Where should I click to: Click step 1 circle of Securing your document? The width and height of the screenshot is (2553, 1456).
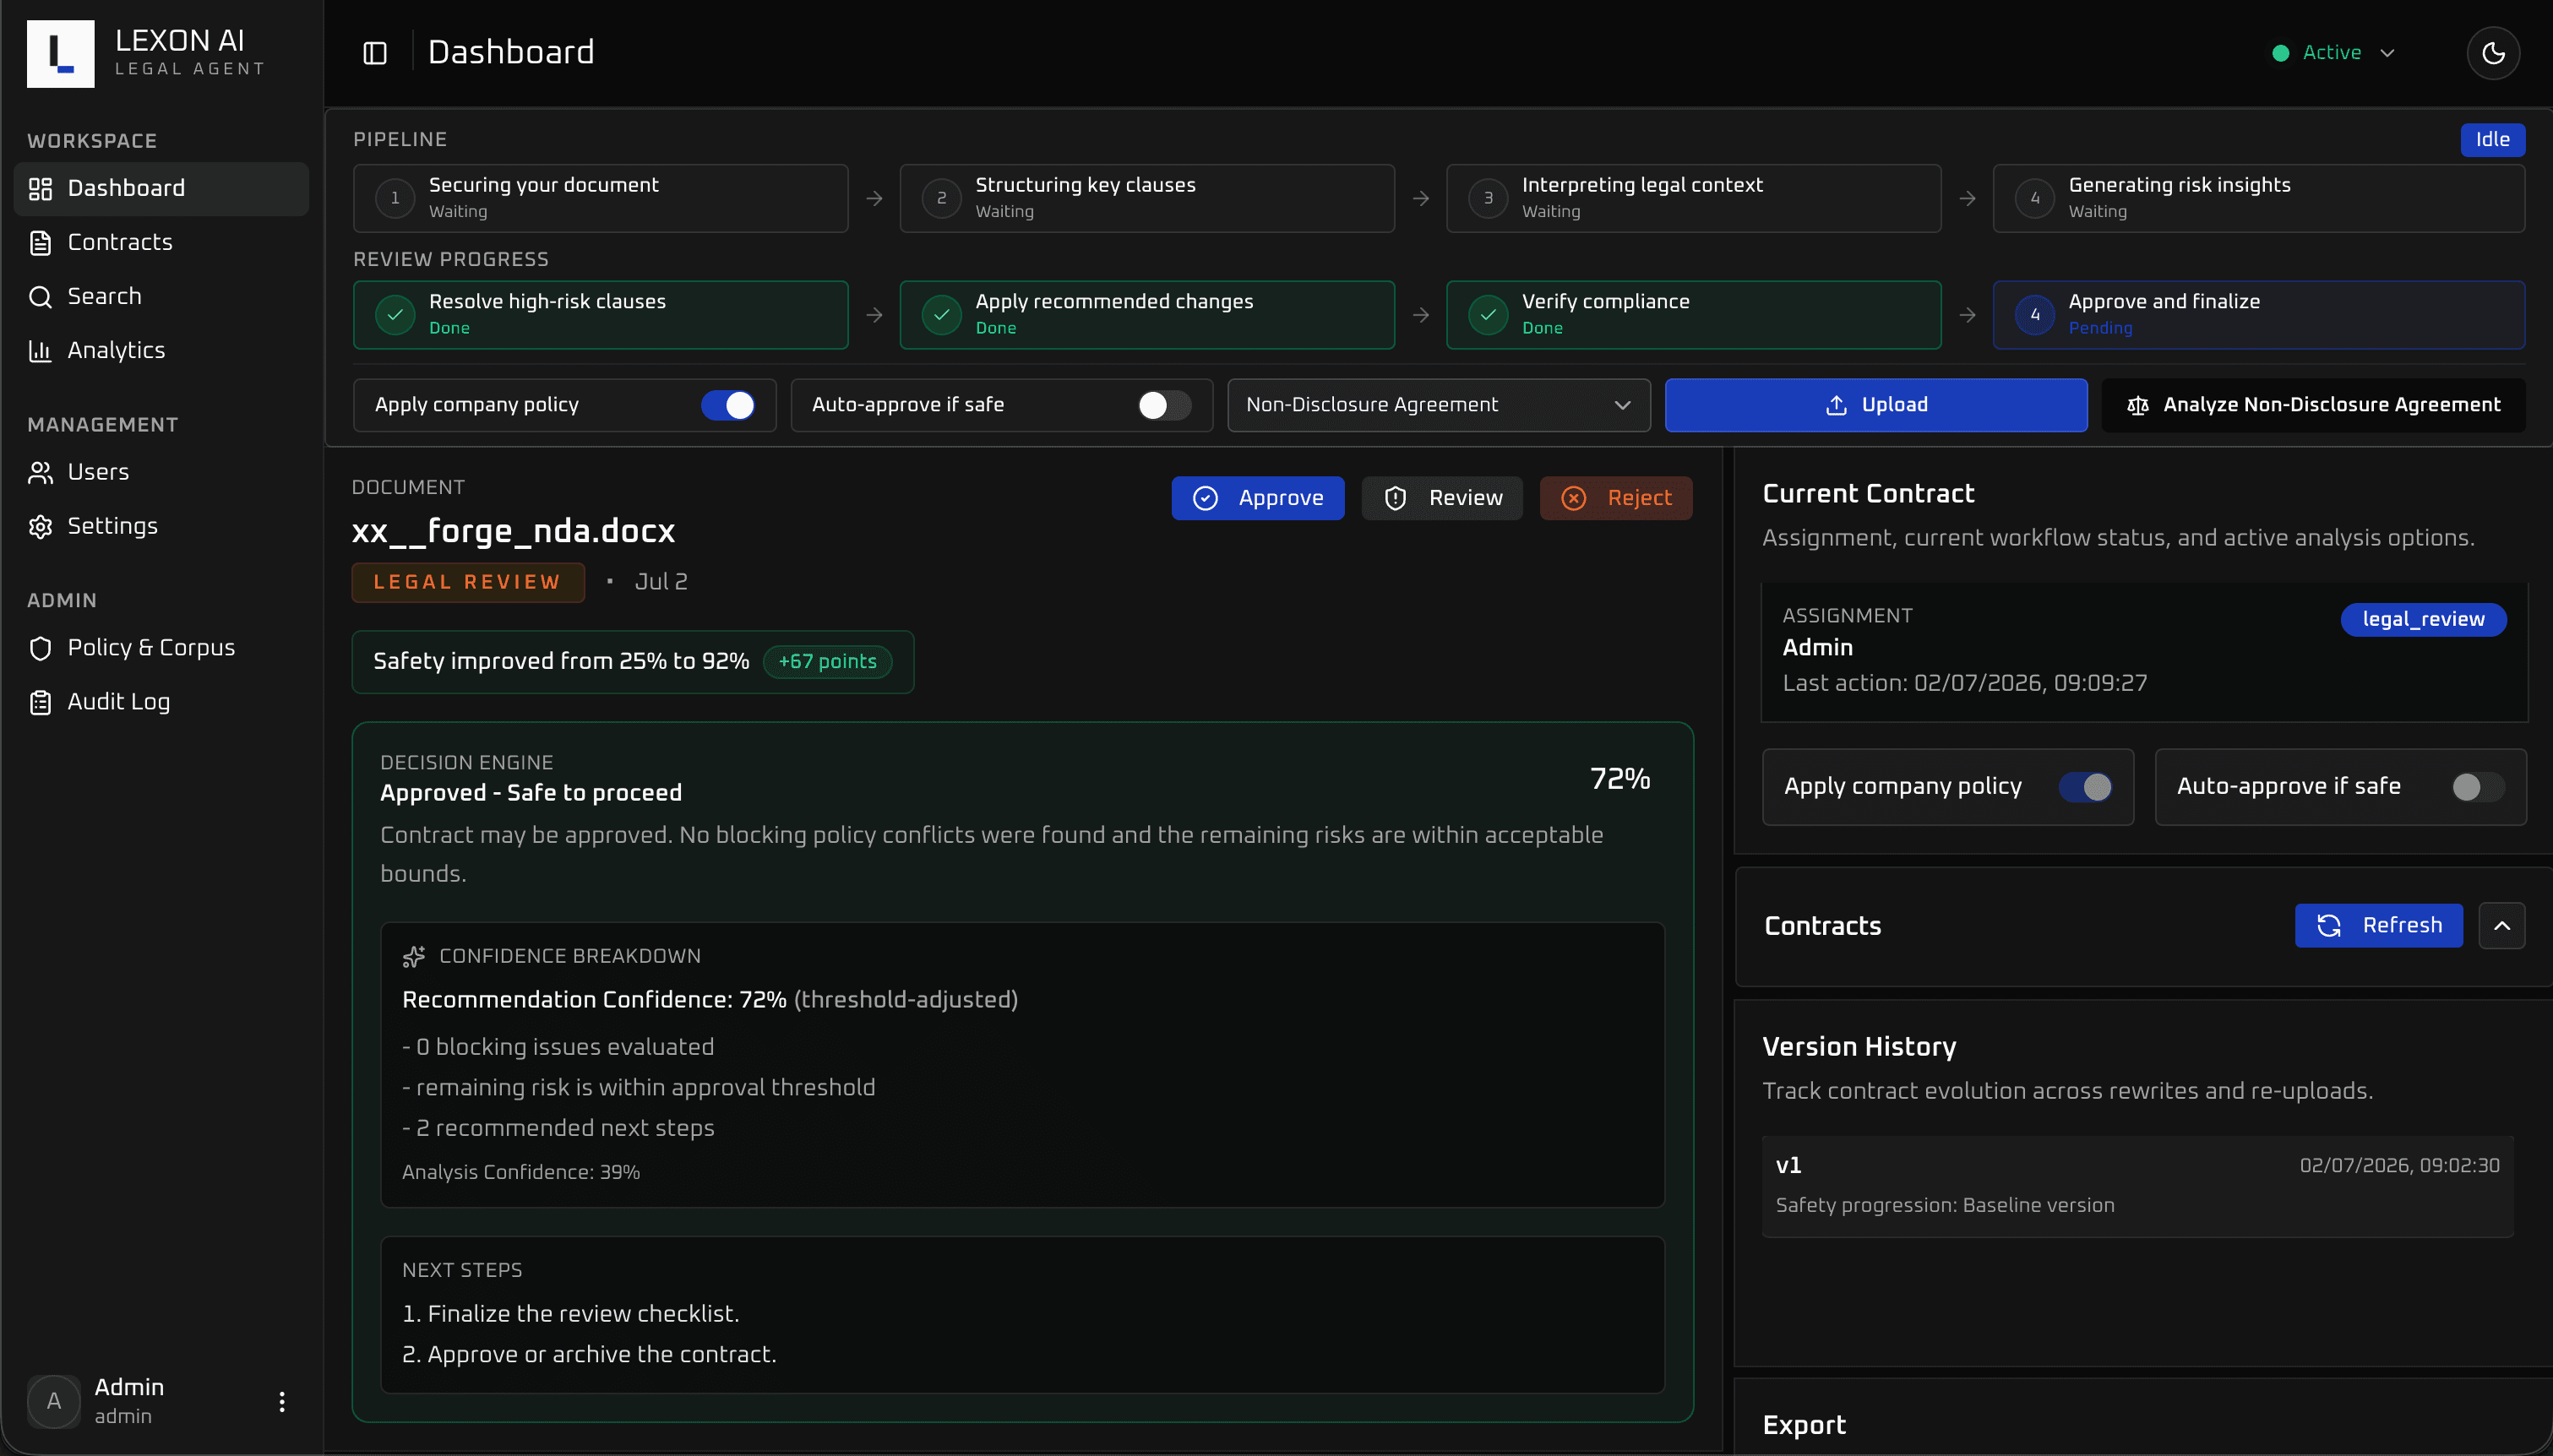(395, 198)
